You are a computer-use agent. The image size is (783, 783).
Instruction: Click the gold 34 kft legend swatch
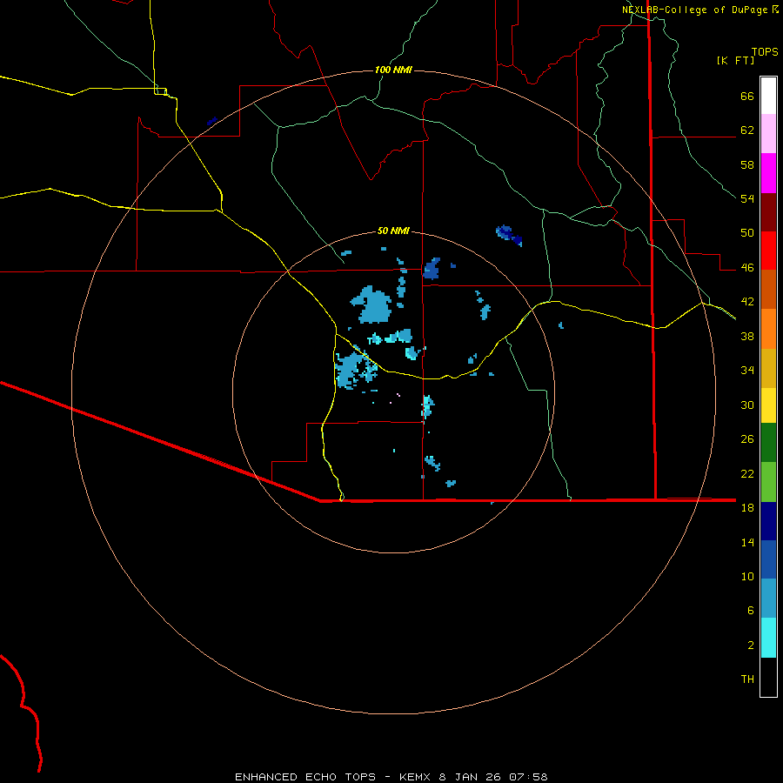(768, 368)
